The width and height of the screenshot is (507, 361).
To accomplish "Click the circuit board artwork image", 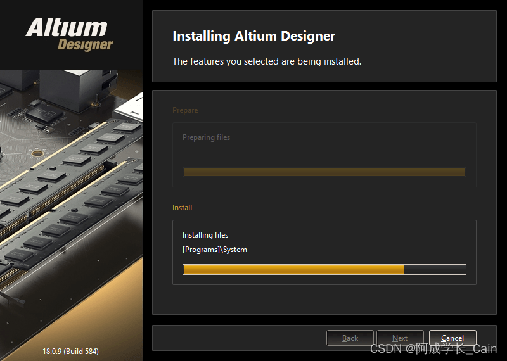I will pyautogui.click(x=71, y=207).
